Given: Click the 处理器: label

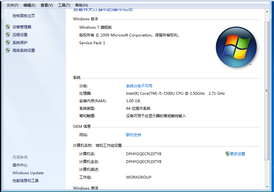Looking at the screenshot, I should click(85, 94).
